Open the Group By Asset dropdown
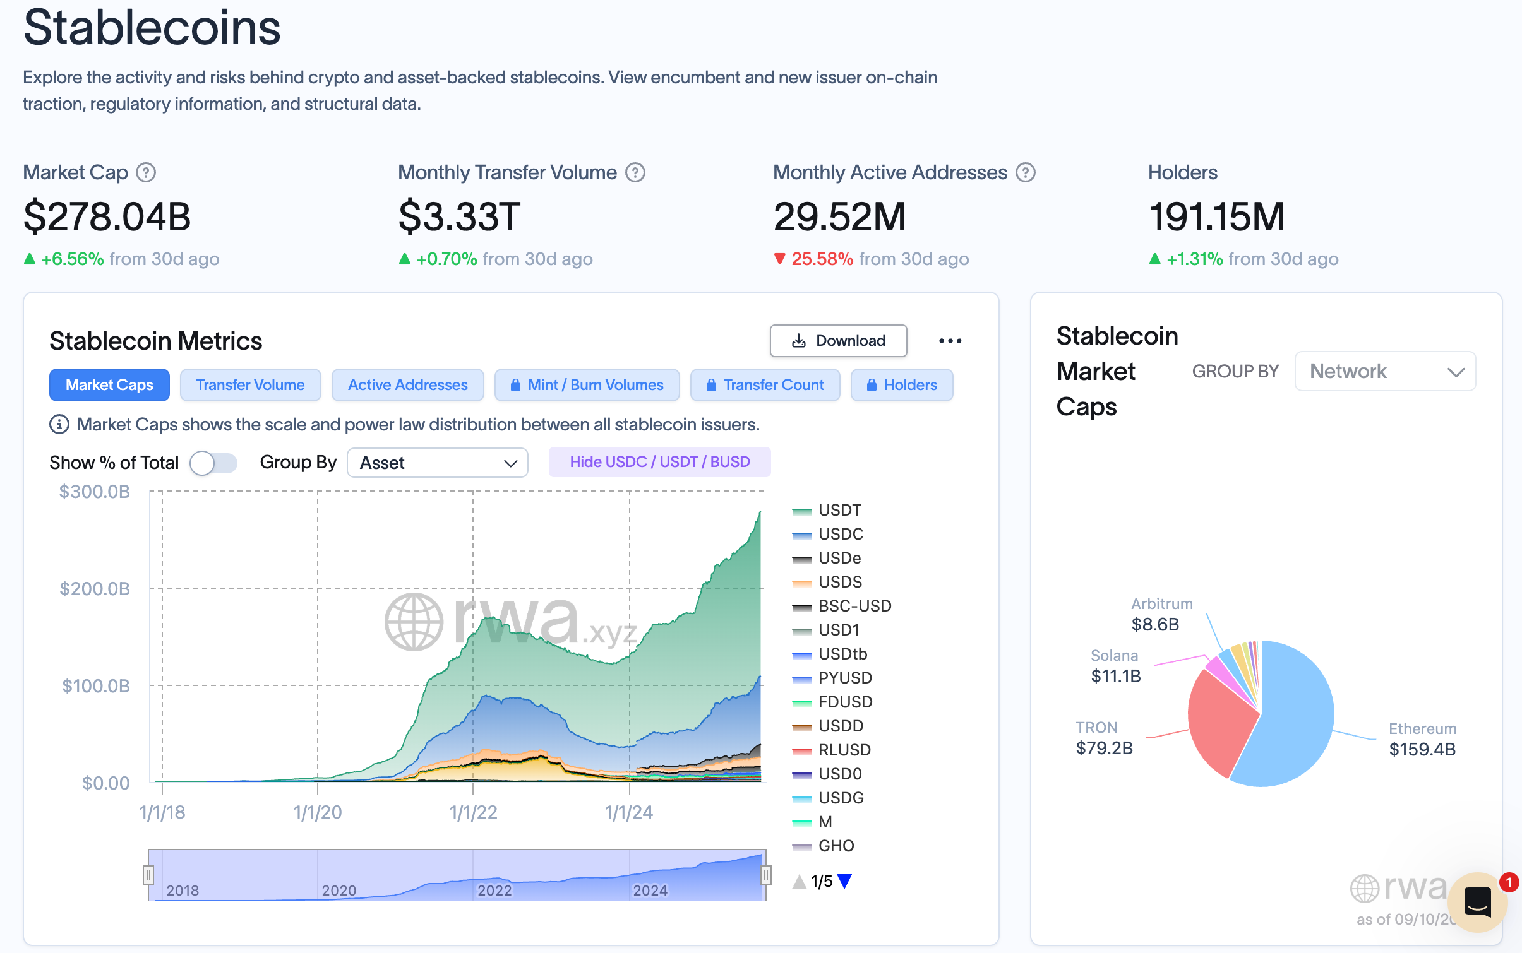1522x953 pixels. (x=437, y=463)
